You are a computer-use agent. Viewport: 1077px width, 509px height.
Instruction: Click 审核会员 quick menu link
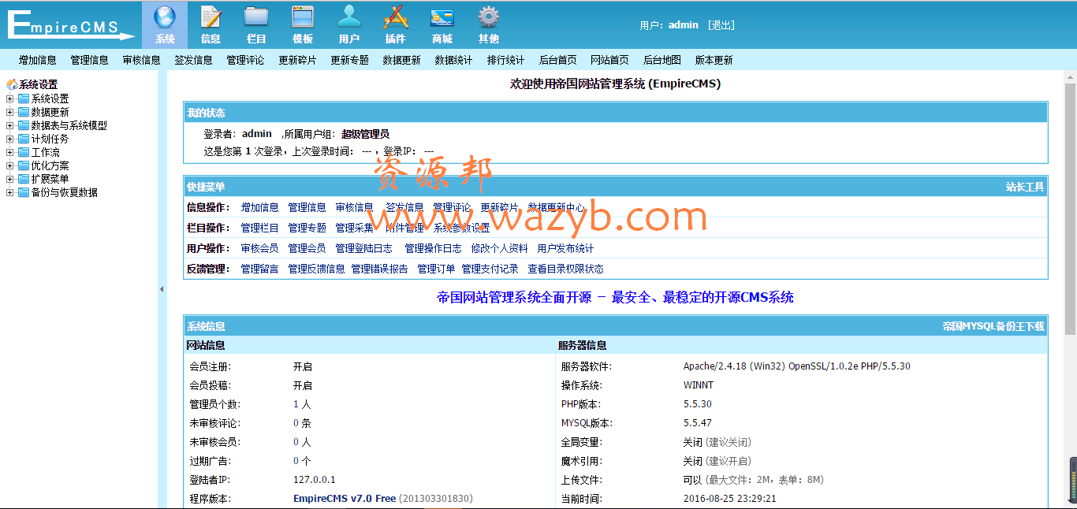coord(260,248)
